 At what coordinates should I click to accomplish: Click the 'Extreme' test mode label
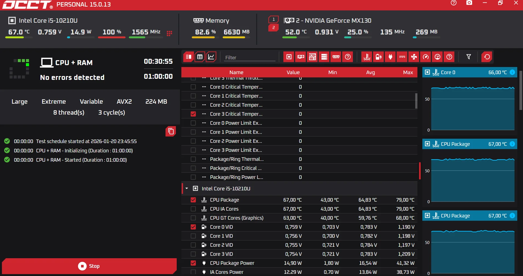coord(54,101)
